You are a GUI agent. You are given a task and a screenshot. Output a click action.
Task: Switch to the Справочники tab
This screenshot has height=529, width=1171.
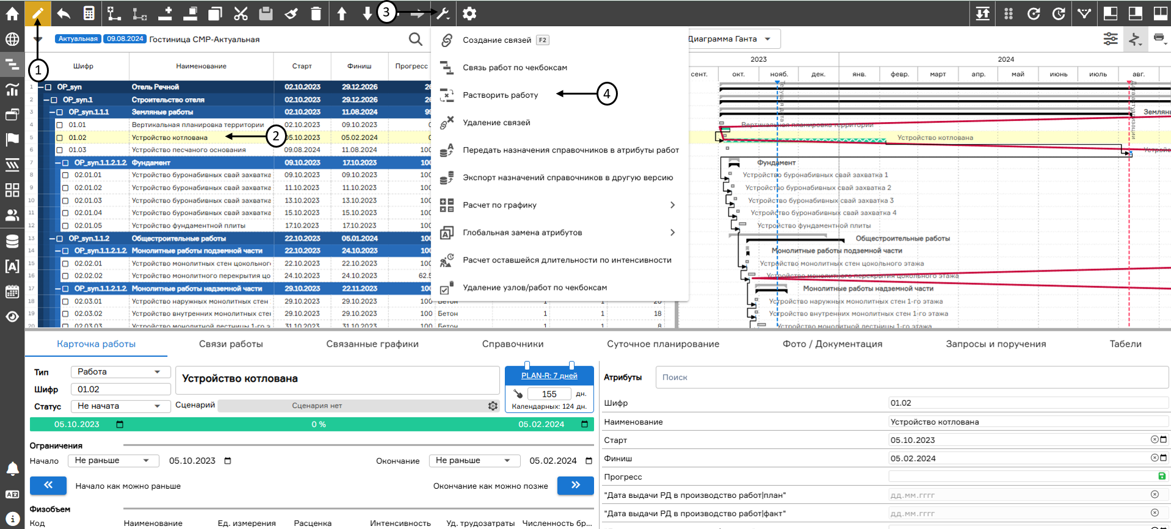point(513,344)
